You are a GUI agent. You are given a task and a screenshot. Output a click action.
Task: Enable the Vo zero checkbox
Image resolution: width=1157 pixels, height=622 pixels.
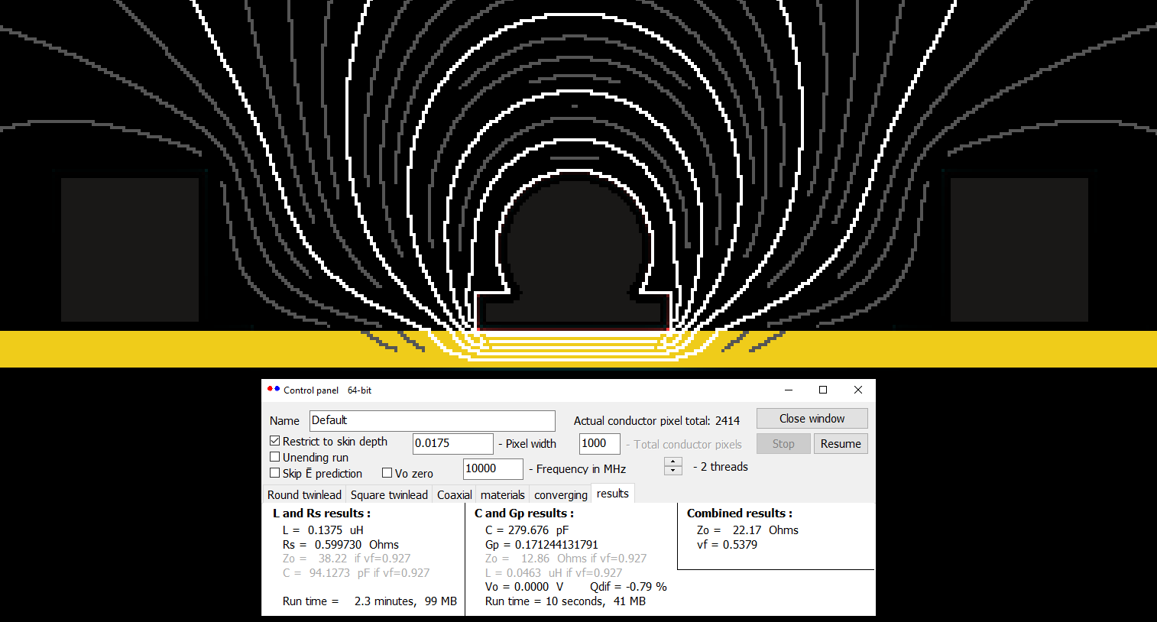(387, 473)
